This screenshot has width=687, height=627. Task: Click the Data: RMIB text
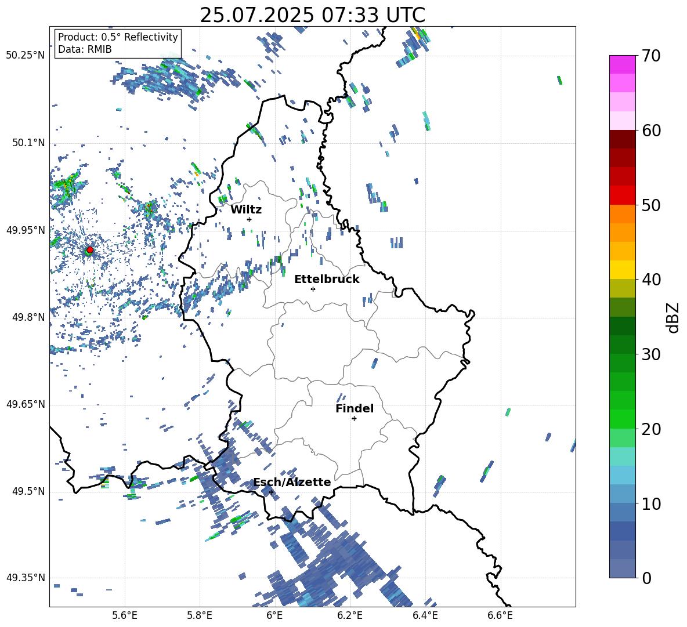85,49
